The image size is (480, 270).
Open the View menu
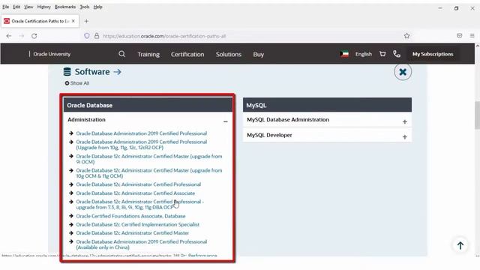[28, 7]
